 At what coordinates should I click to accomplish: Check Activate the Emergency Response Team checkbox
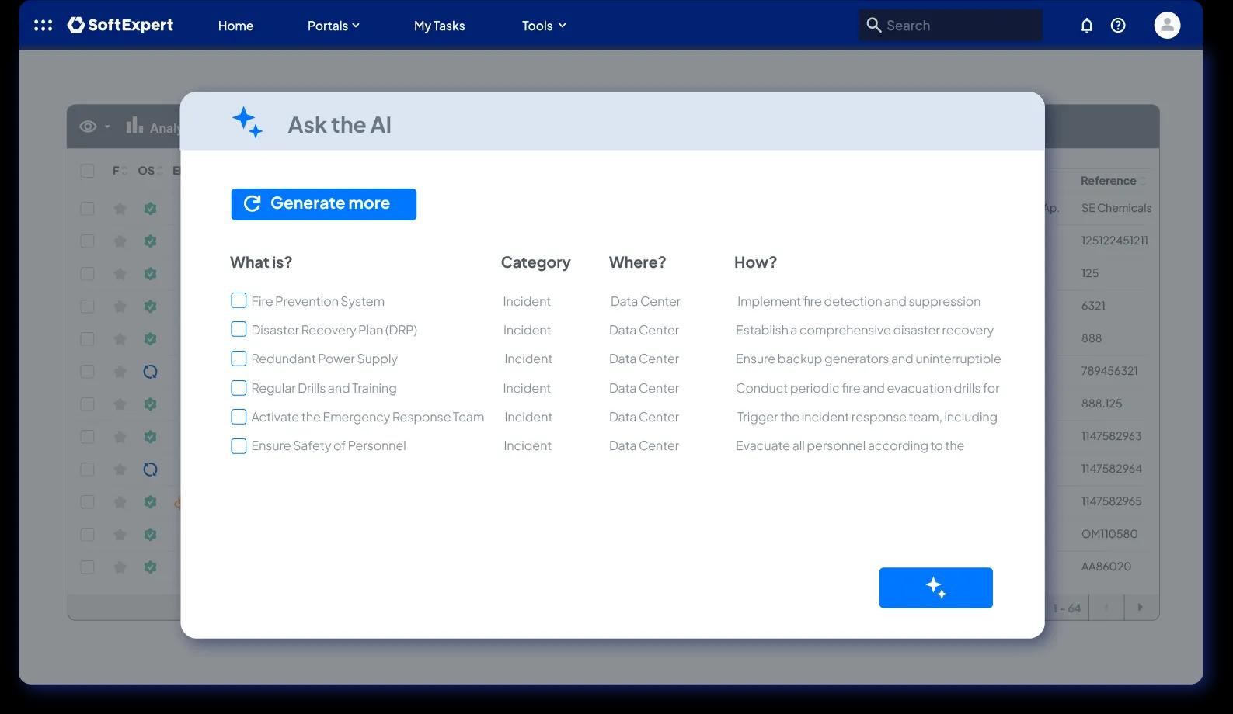tap(239, 417)
